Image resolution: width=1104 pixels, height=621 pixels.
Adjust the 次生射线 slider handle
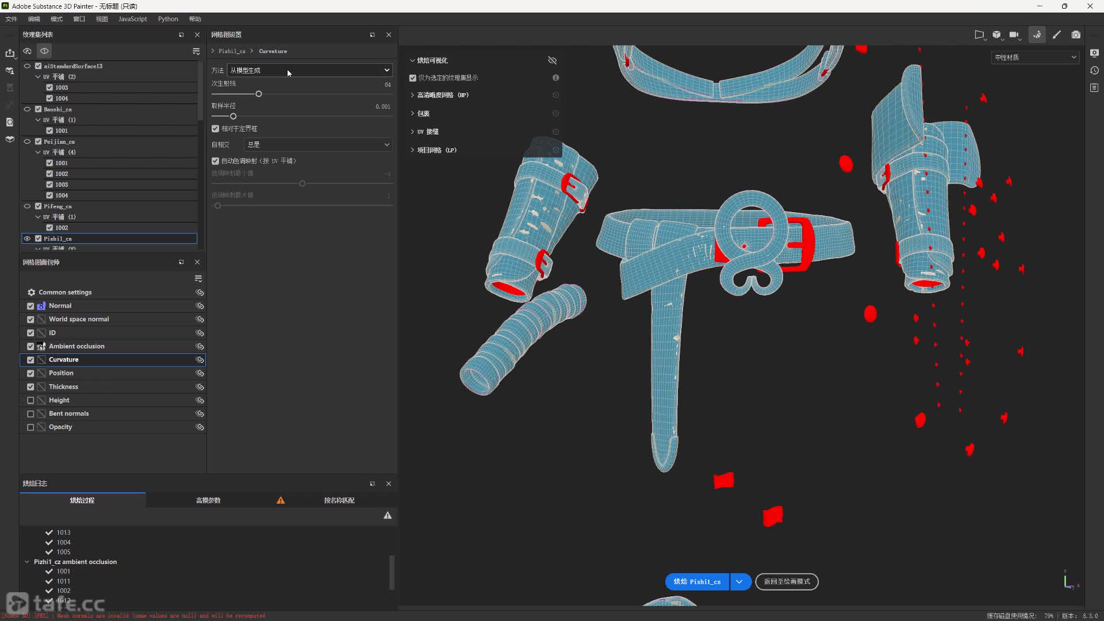[x=259, y=94]
